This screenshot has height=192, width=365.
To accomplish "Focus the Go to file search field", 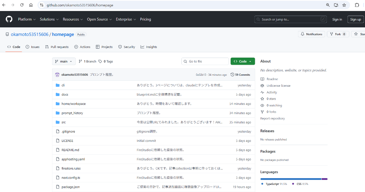I will pyautogui.click(x=205, y=61).
